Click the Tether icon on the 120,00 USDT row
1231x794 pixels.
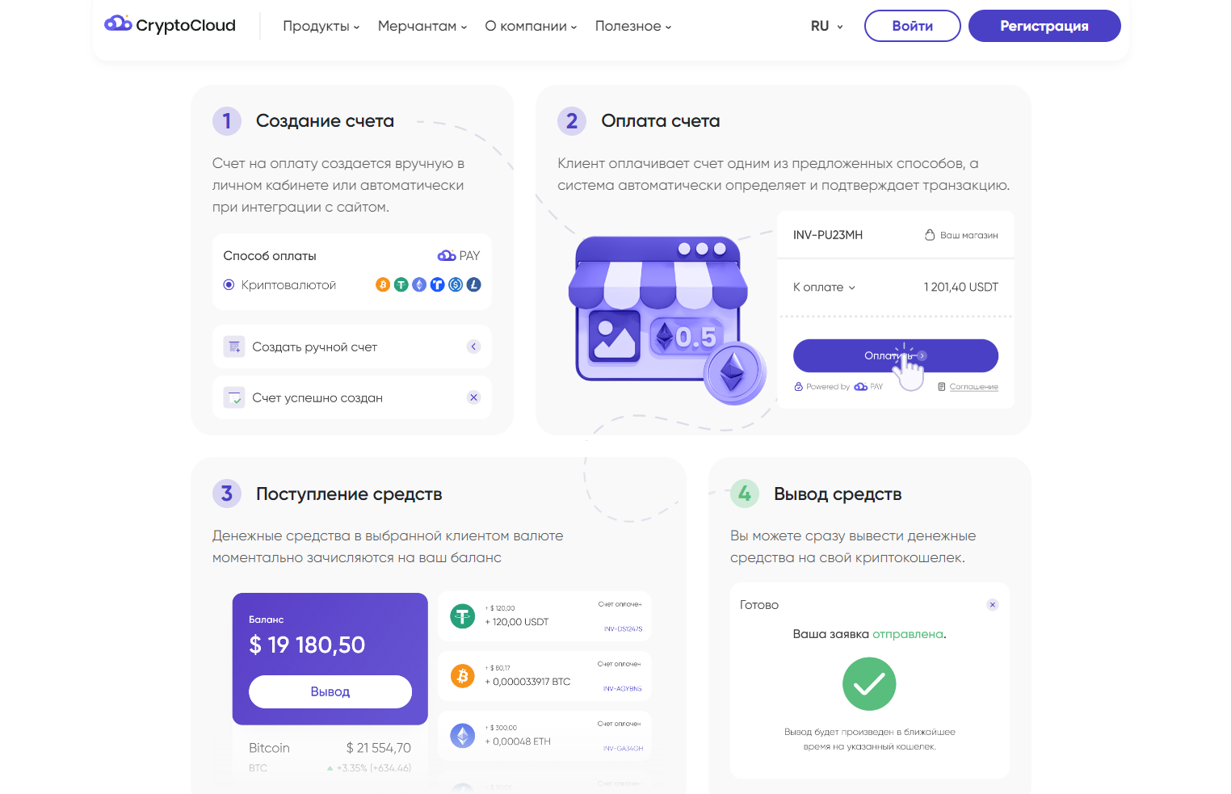(x=463, y=616)
